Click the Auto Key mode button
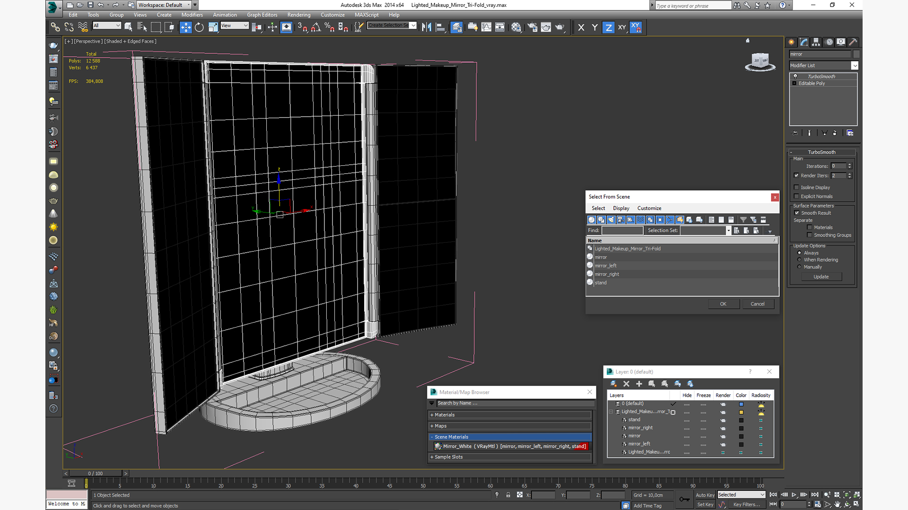908x510 pixels. coord(705,495)
